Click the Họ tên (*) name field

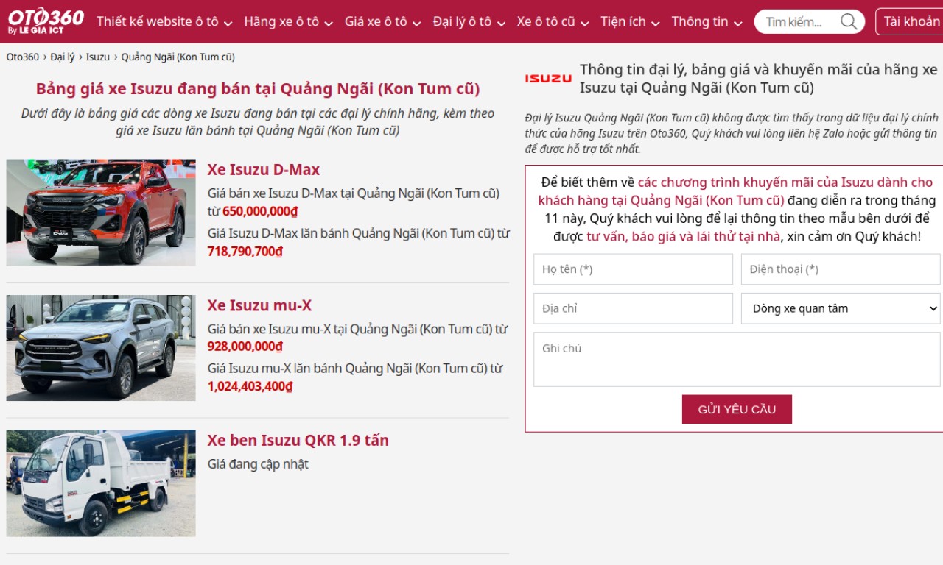pyautogui.click(x=634, y=269)
